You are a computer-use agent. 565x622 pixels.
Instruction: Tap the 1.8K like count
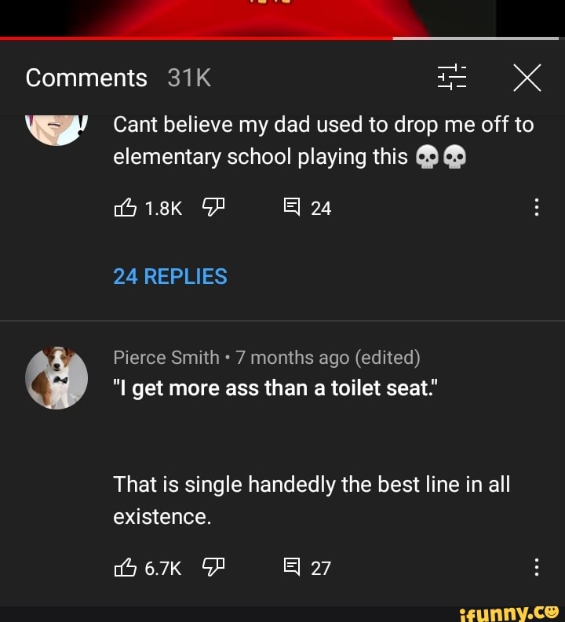tap(163, 208)
